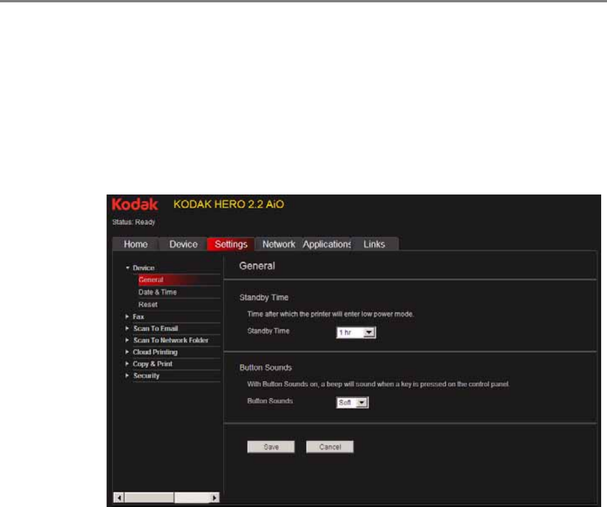This screenshot has width=607, height=507.
Task: Click the Standby Time section heading
Action: click(x=264, y=297)
